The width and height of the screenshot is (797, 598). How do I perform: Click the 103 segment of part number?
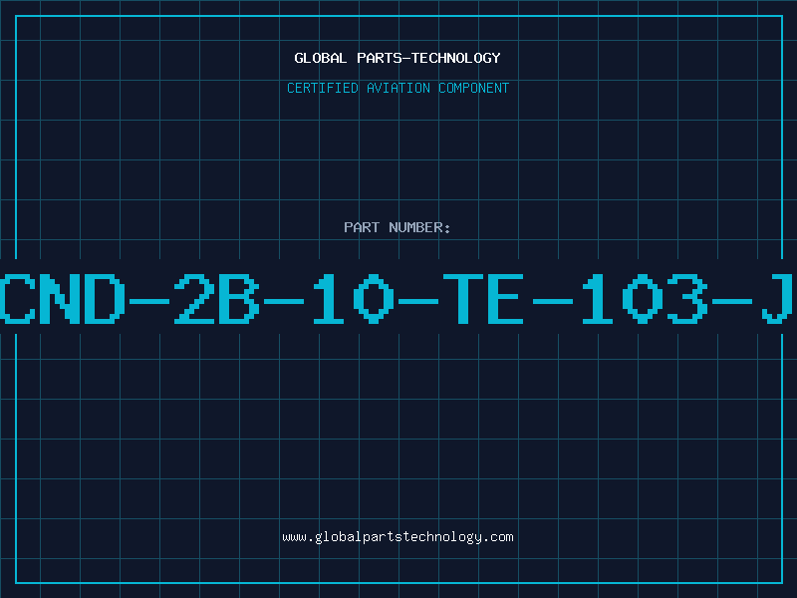645,299
